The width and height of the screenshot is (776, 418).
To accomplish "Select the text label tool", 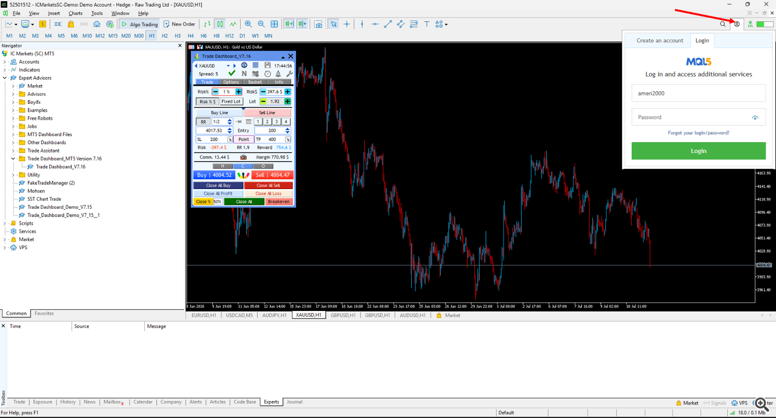I will coord(427,24).
